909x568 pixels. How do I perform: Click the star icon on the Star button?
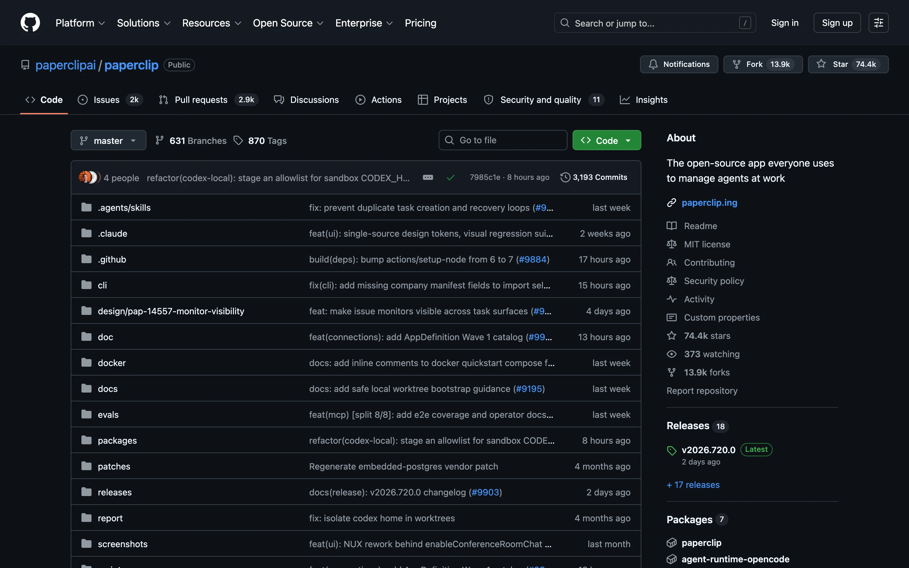pyautogui.click(x=821, y=64)
